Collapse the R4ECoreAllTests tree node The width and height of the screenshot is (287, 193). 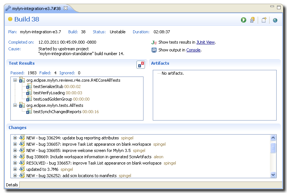coord(15,80)
